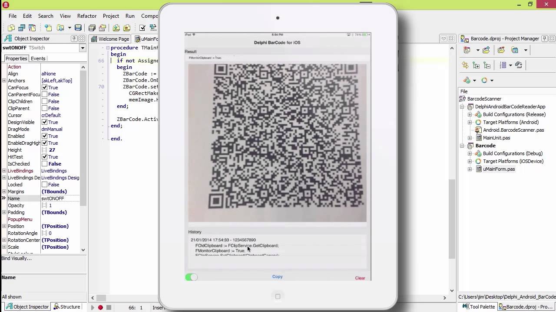Click the Save All toolbar icon
The image size is (556, 312).
click(92, 28)
